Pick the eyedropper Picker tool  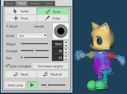[53, 18]
